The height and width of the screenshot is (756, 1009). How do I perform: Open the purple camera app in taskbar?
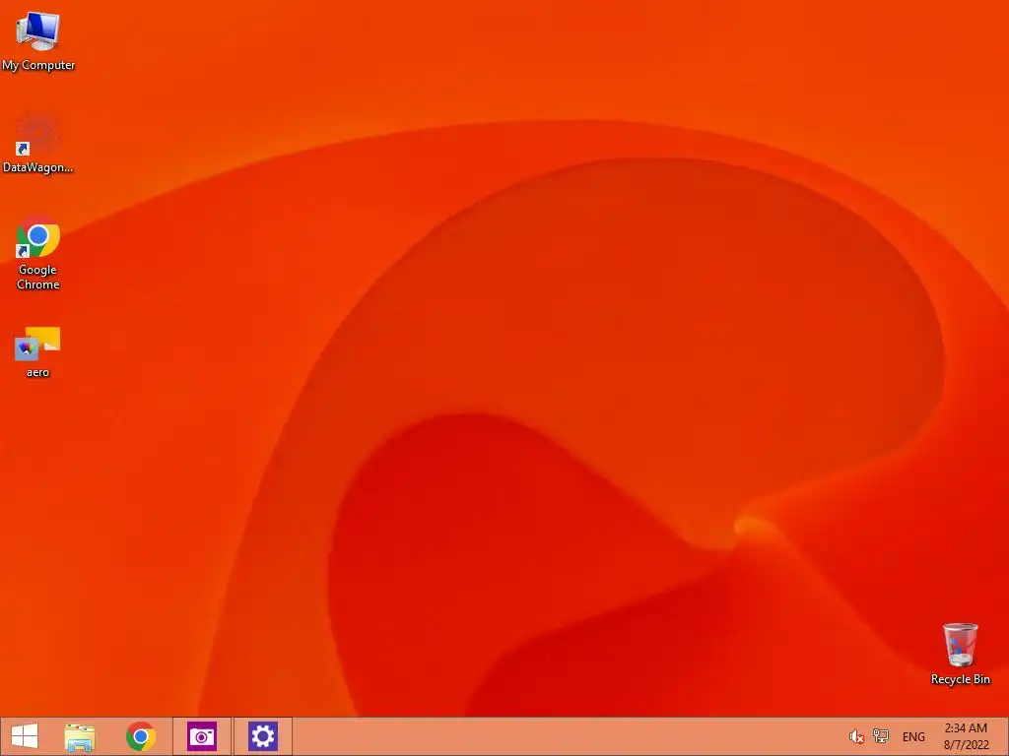(x=201, y=736)
